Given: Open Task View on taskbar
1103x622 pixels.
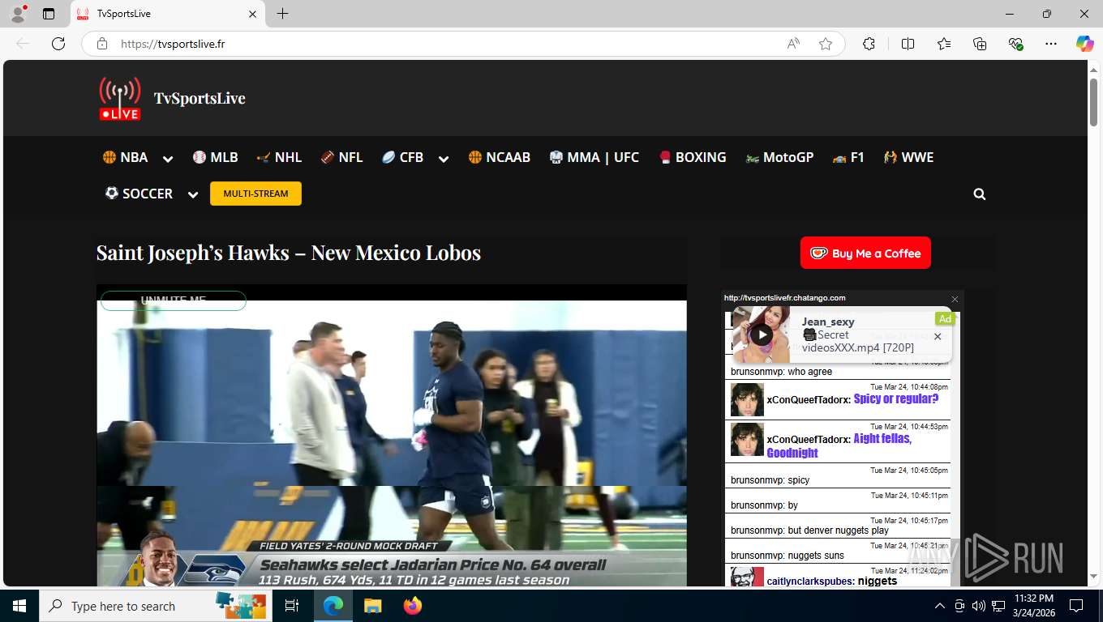Looking at the screenshot, I should click(x=292, y=606).
